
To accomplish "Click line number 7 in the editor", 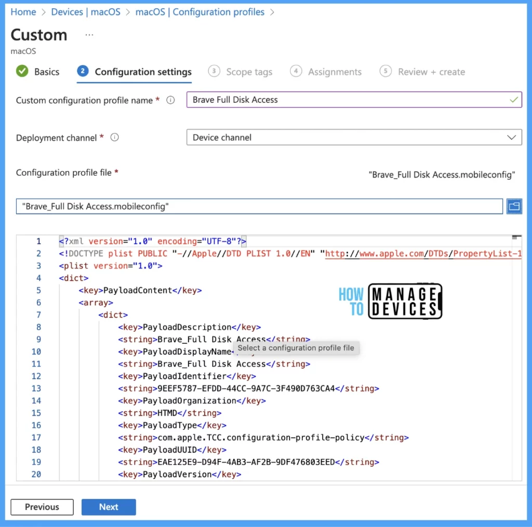I will [38, 315].
